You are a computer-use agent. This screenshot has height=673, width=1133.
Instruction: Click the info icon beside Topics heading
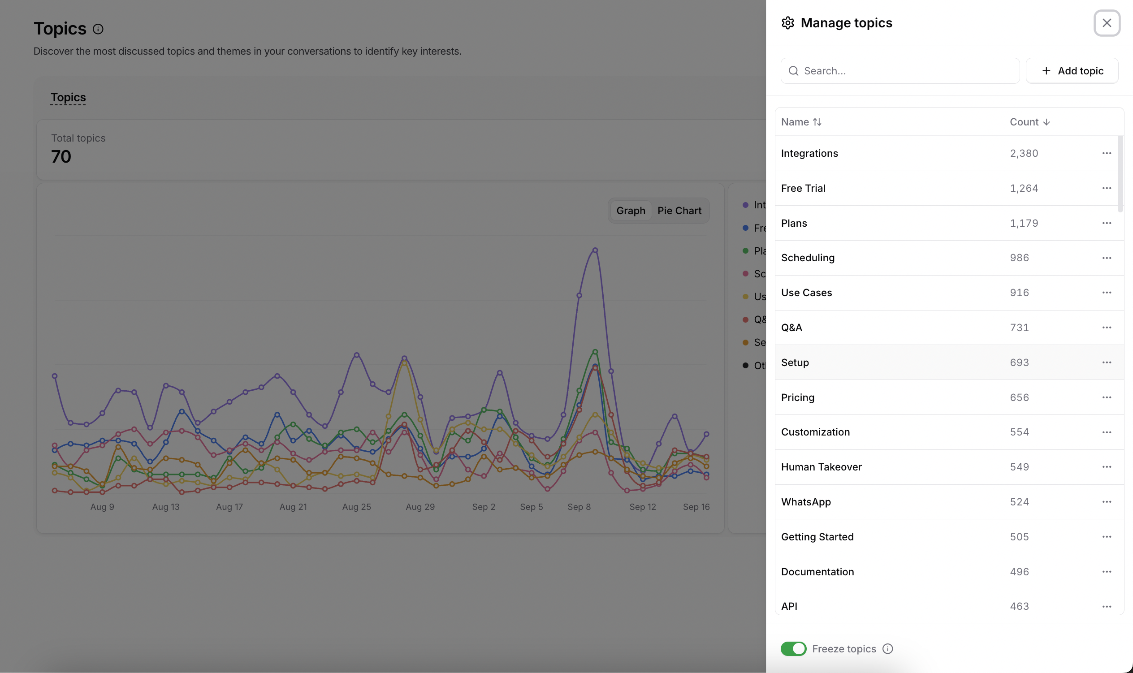(98, 29)
